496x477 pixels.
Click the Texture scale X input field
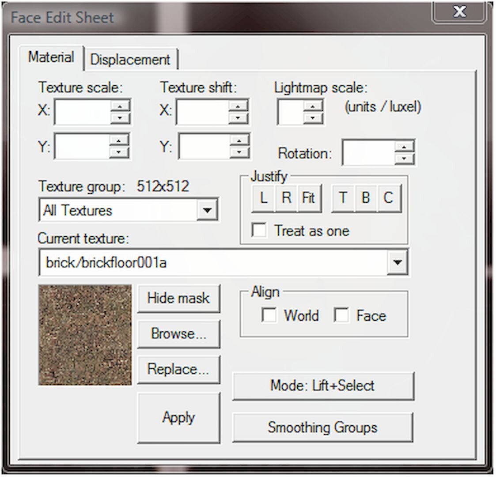pos(82,112)
